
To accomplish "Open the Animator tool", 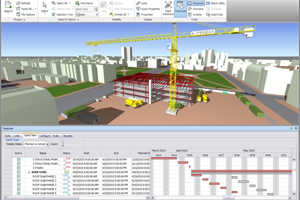I will coord(196,8).
